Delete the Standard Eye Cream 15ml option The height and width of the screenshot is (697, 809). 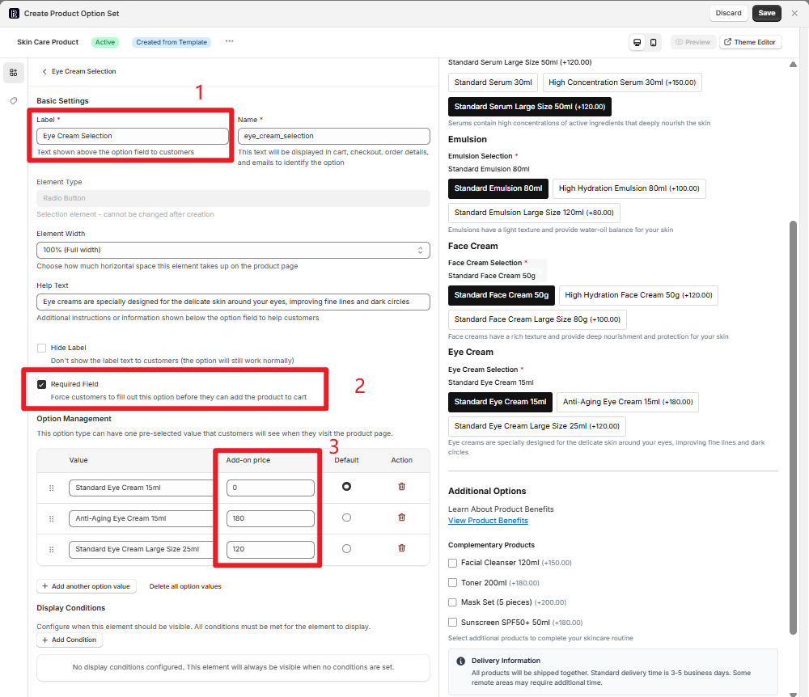401,487
